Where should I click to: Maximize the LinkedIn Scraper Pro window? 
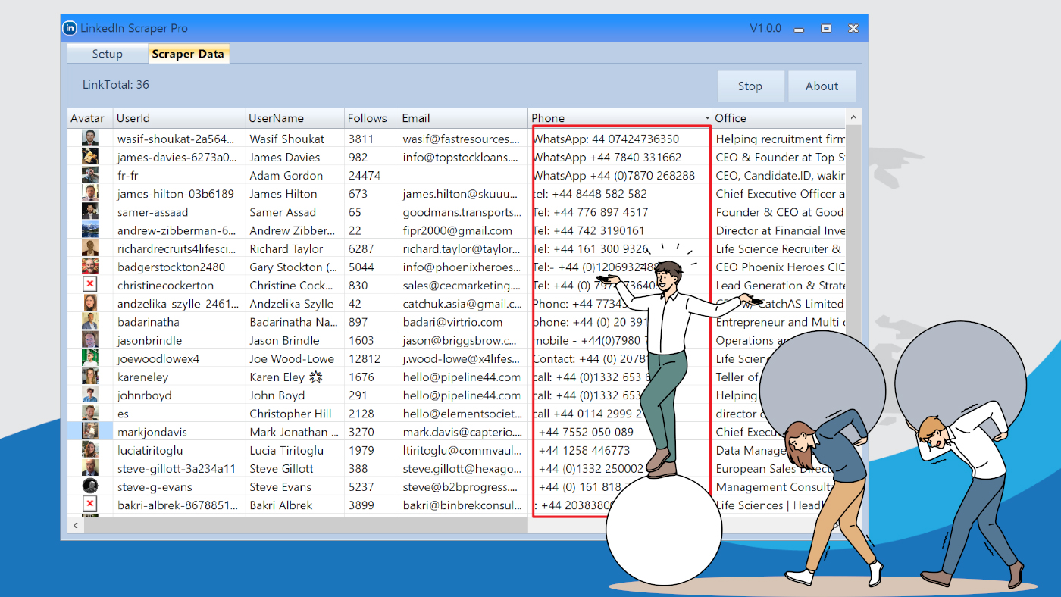pos(826,29)
